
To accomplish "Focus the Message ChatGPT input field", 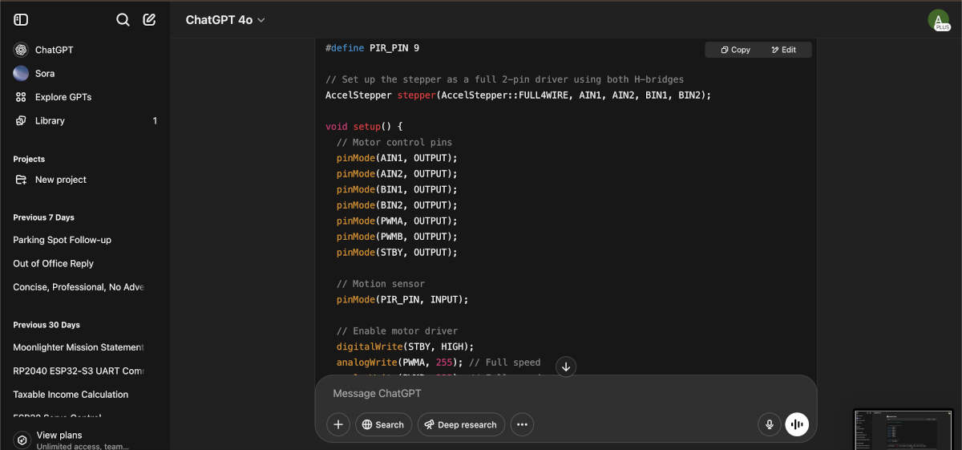I will coord(565,394).
